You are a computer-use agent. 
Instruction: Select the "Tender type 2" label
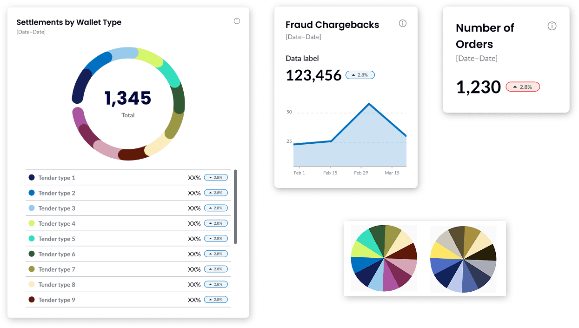click(x=57, y=193)
